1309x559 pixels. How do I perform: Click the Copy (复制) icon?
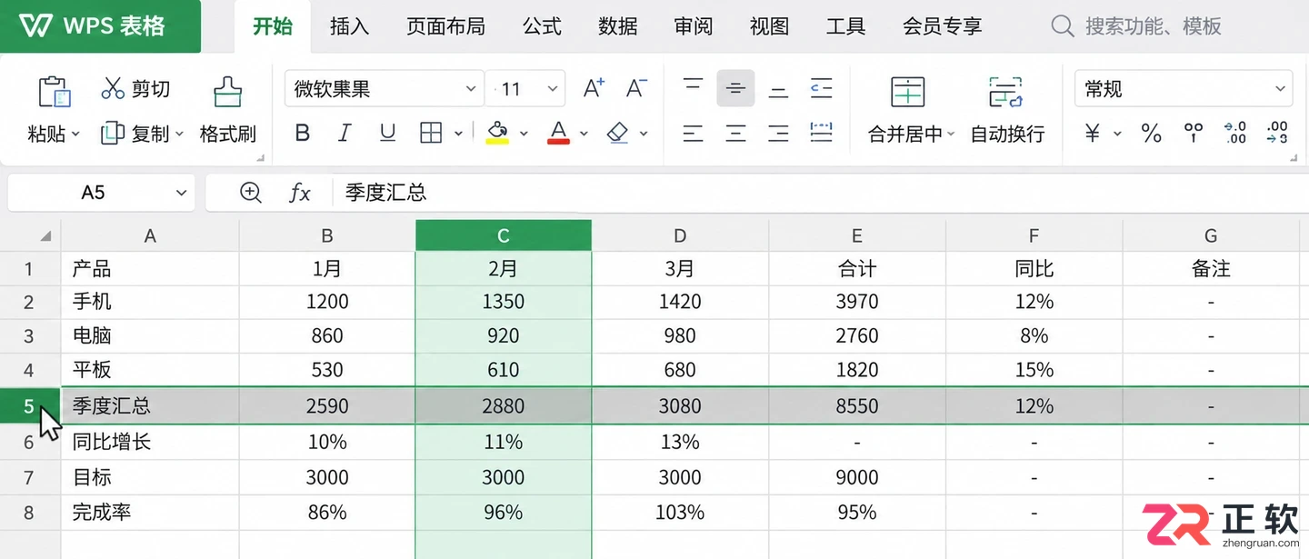click(x=112, y=134)
